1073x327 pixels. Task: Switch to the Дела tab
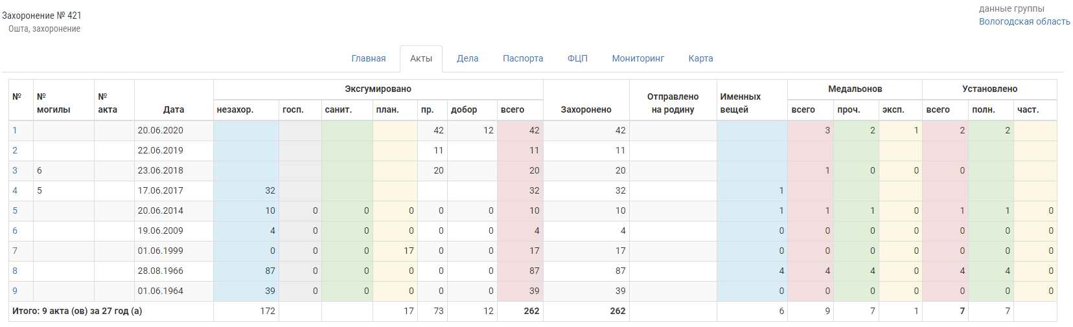coord(467,58)
